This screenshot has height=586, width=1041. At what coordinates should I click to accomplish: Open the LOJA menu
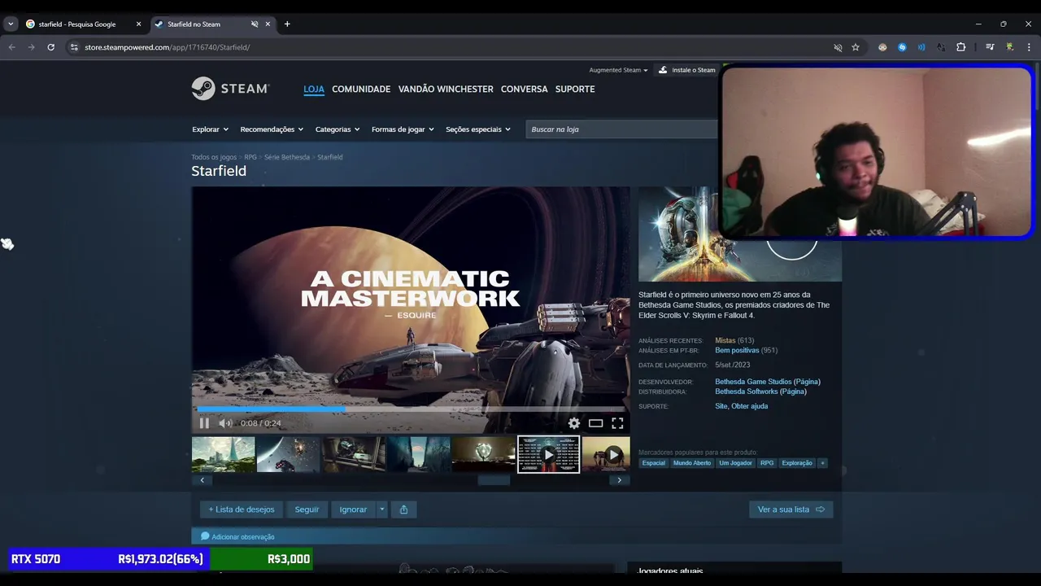314,89
